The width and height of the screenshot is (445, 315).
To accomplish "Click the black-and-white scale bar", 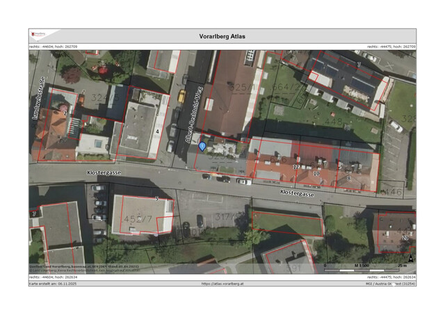I will (362, 270).
